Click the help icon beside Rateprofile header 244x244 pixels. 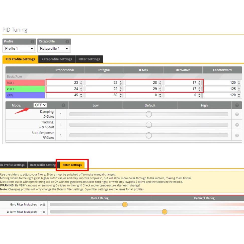[x=67, y=42]
